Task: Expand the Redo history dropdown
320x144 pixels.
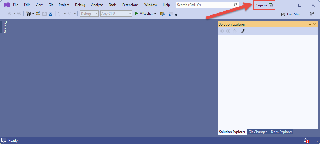Action: [75, 14]
